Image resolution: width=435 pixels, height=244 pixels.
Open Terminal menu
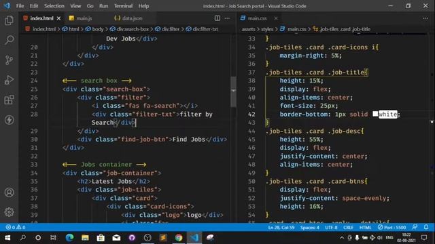(x=123, y=6)
